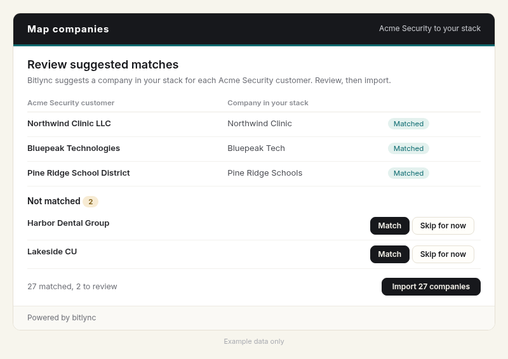Click Acme Security to your stack label

coord(430,29)
